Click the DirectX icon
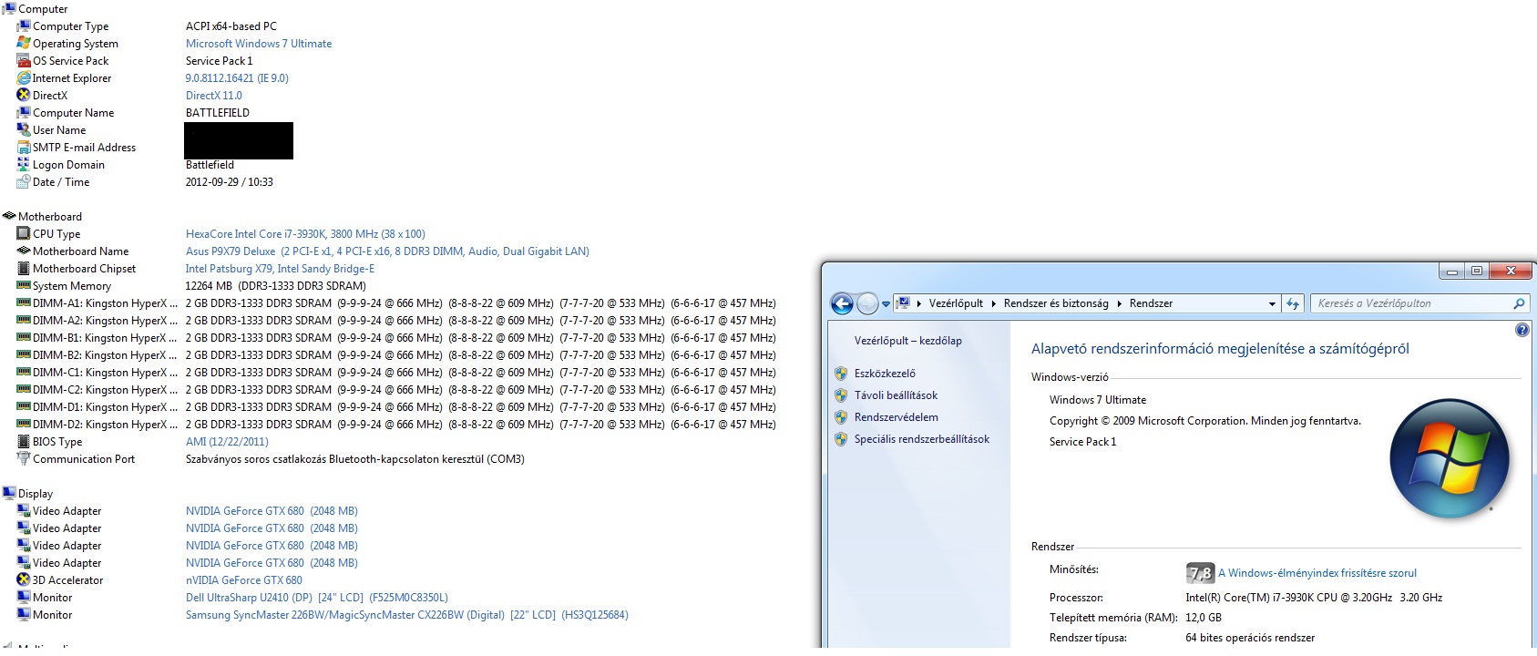Screen dimensions: 1537x656 click(24, 95)
